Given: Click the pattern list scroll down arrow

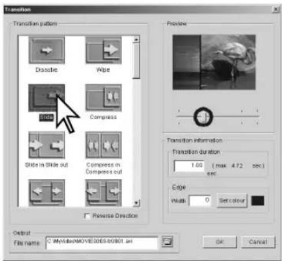Looking at the screenshot, I should pos(136,203).
